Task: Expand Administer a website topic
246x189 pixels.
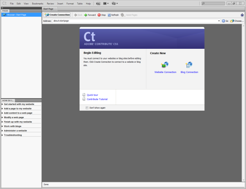Action: [16, 131]
